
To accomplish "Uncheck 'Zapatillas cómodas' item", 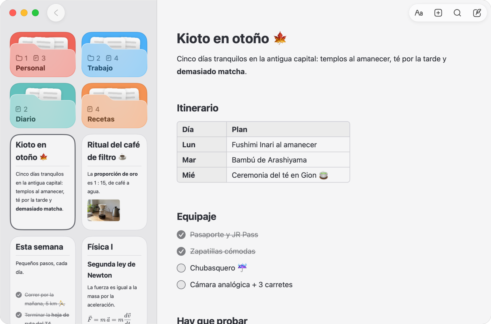I will pos(181,251).
